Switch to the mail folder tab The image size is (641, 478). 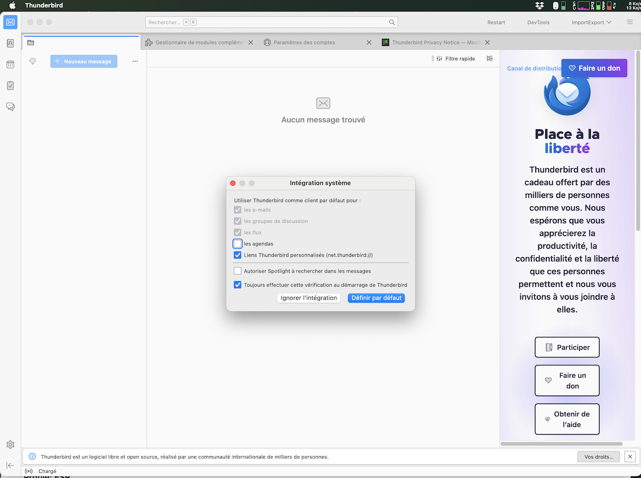tap(81, 43)
